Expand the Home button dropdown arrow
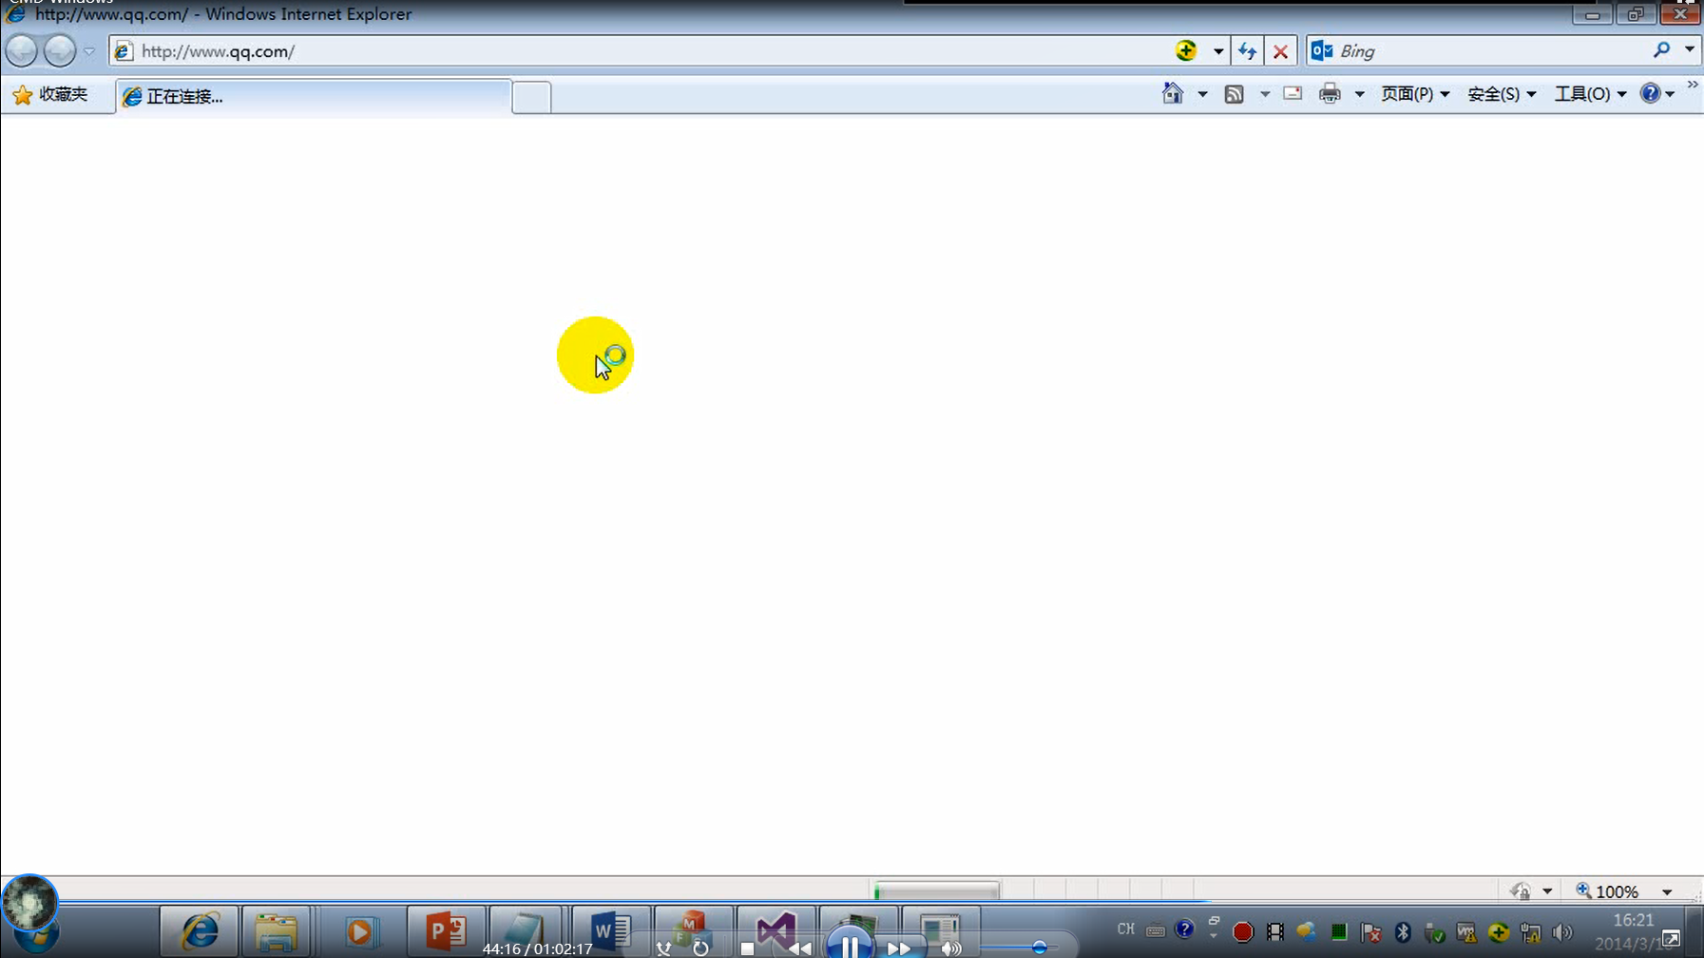The height and width of the screenshot is (958, 1704). point(1202,94)
